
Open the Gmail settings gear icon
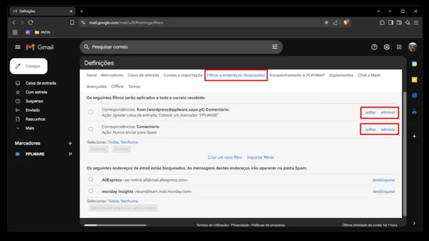387,47
